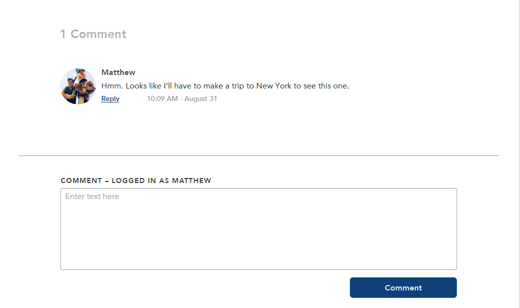Click the page's vertical scrollbar track
Image resolution: width=520 pixels, height=308 pixels.
(517, 154)
